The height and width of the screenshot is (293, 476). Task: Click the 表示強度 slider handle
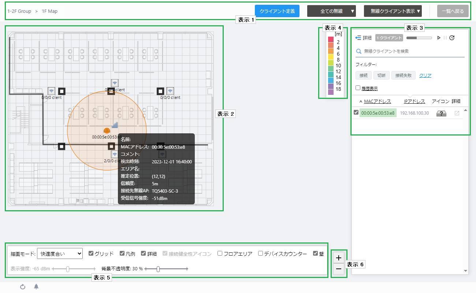68,269
